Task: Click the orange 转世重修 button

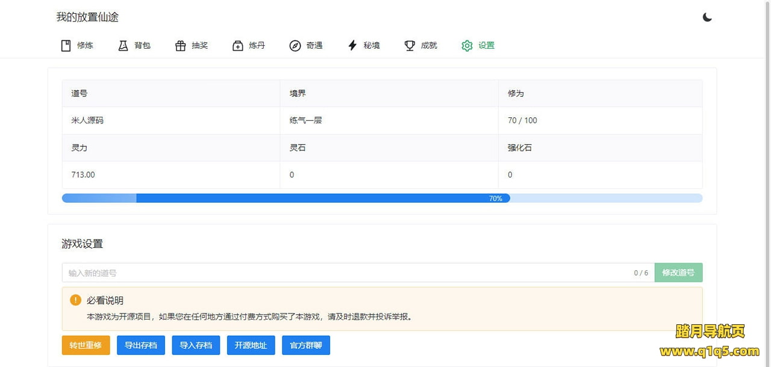Action: click(86, 345)
